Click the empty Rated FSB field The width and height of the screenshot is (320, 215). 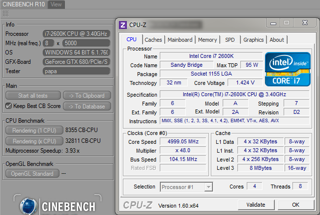(183, 168)
